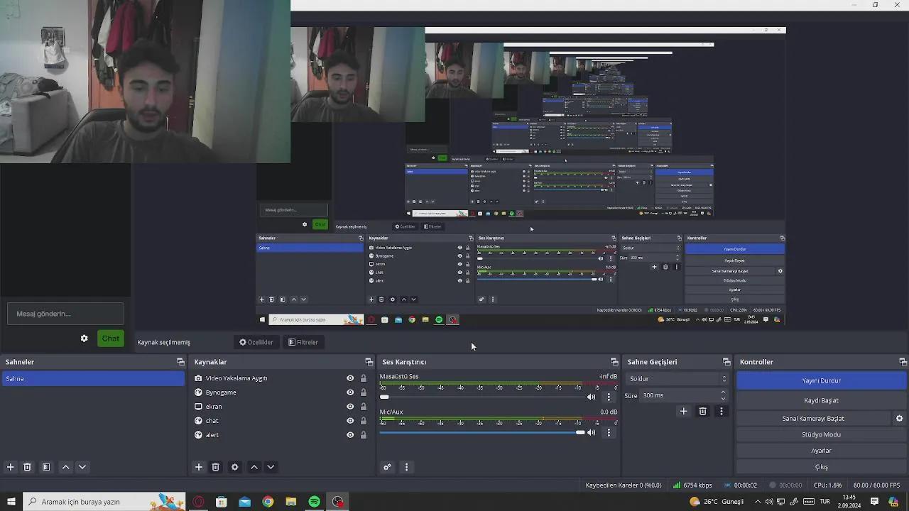This screenshot has height=511, width=909.
Task: Click Yayını Durdur to stop streaming
Action: [x=821, y=380]
